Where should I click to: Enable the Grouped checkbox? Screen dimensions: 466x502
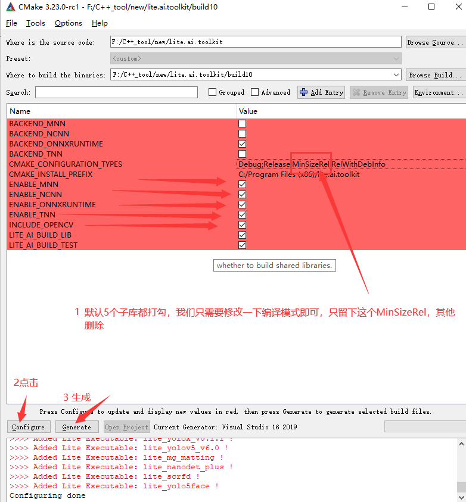pos(212,92)
